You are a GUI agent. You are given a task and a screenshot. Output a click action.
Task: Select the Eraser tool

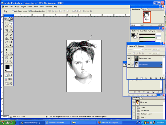pos(7,42)
